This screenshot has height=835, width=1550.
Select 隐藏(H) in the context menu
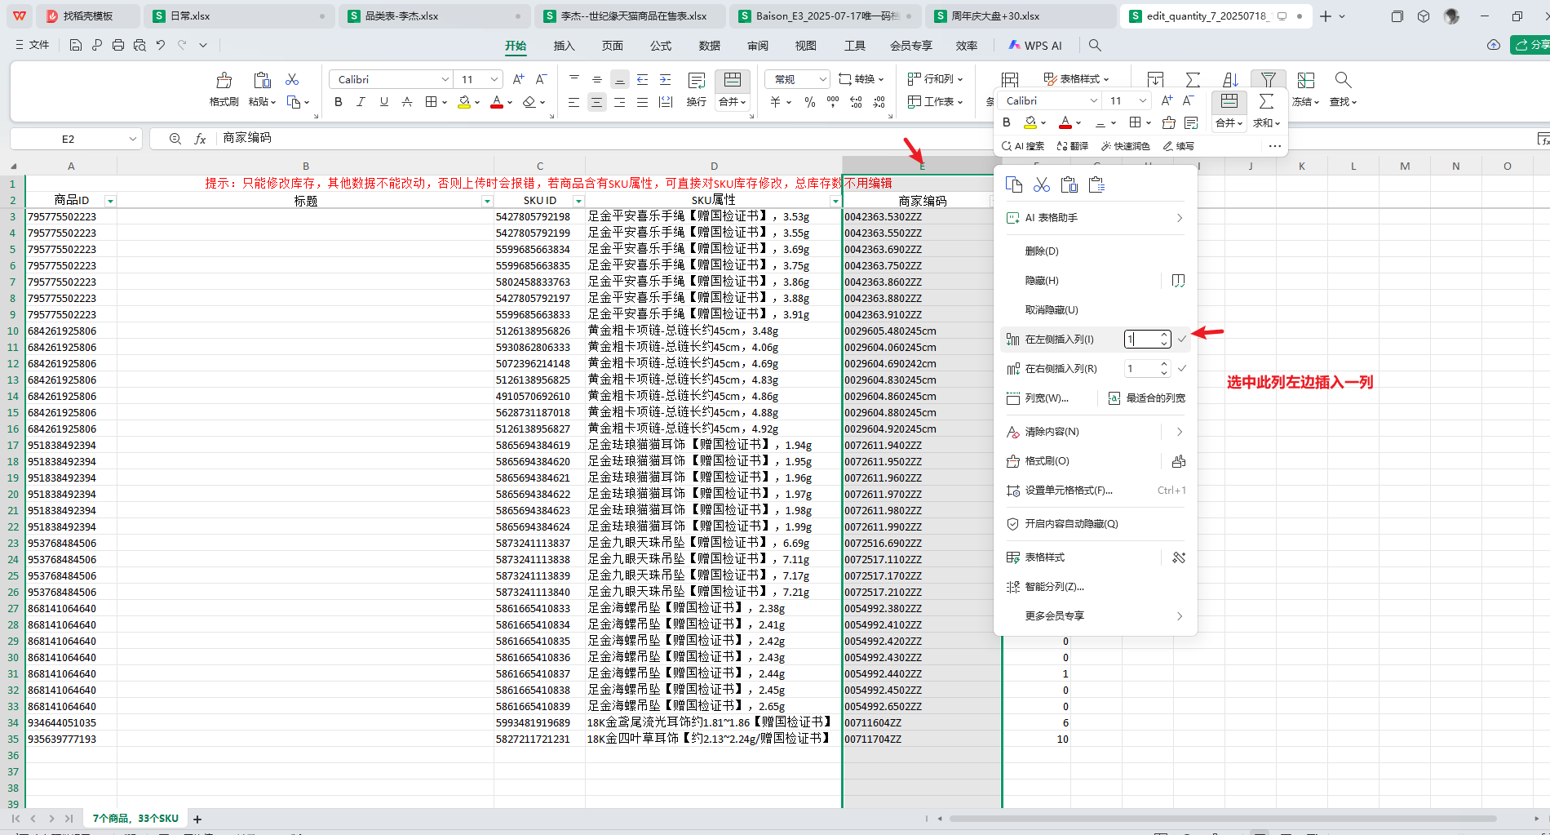pos(1042,281)
